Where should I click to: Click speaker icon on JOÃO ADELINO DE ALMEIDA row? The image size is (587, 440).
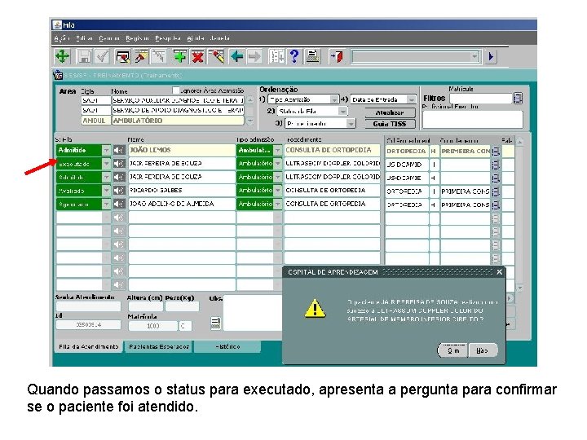click(119, 205)
